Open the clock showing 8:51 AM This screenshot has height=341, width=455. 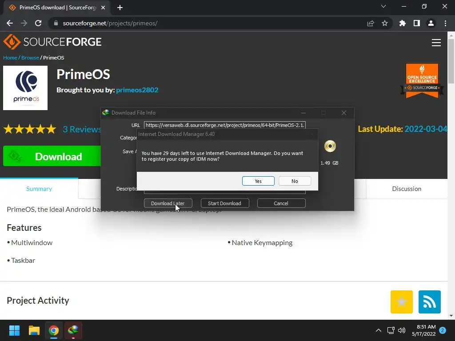tap(423, 330)
